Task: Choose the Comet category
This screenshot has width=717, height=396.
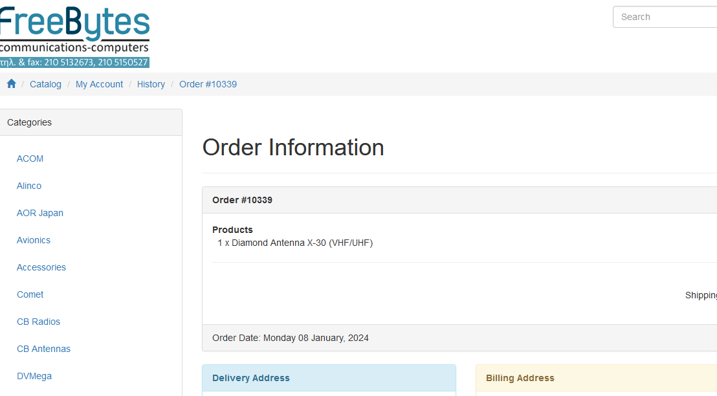Action: [30, 294]
